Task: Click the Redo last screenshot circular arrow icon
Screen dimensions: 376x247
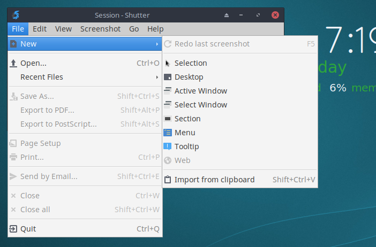Action: [x=168, y=44]
